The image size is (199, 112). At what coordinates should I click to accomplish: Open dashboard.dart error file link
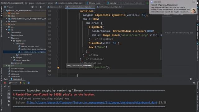pos(92,102)
